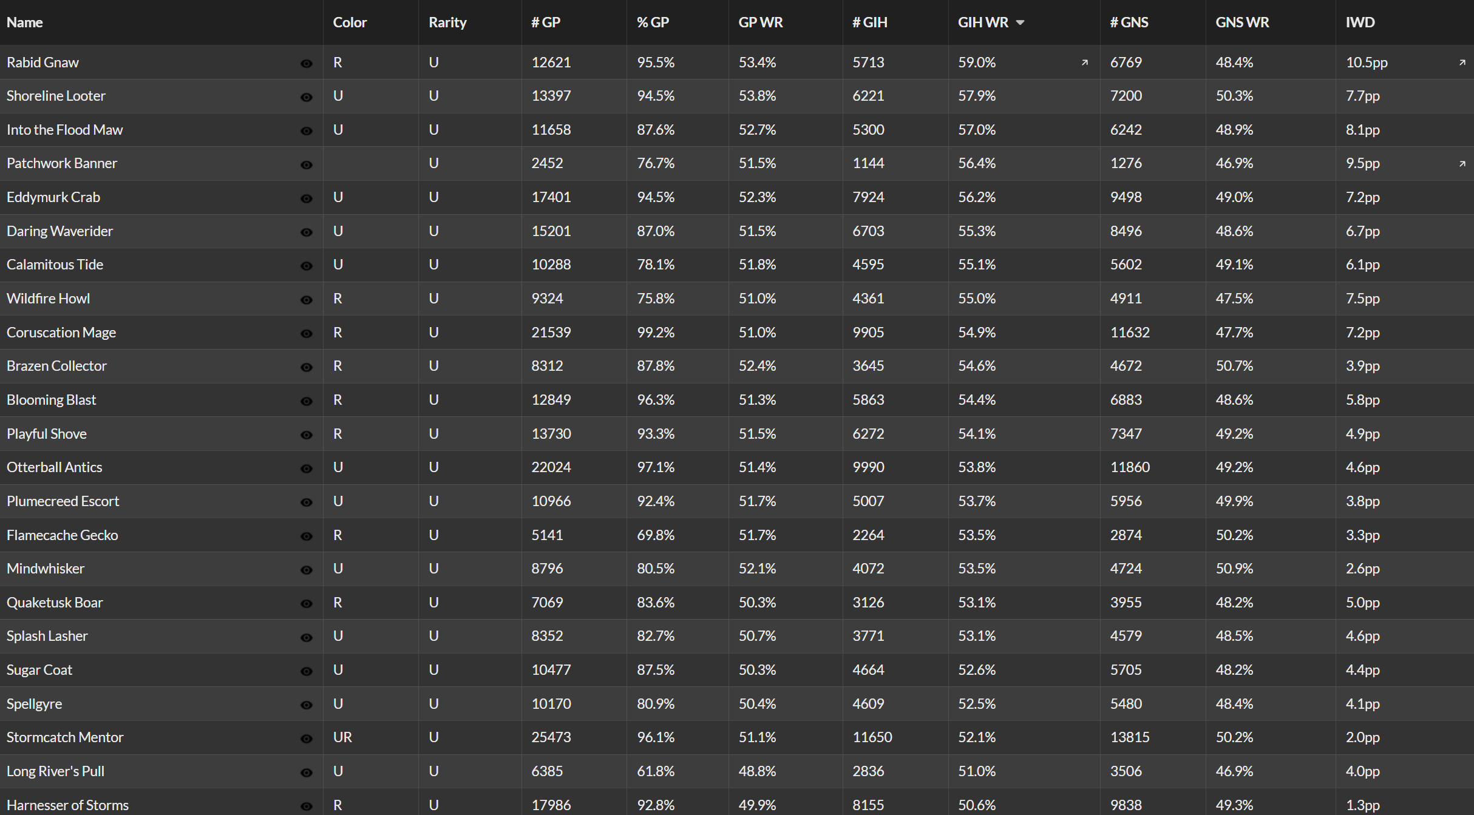Viewport: 1474px width, 815px height.
Task: Sort by the GP WR column header
Action: [x=761, y=22]
